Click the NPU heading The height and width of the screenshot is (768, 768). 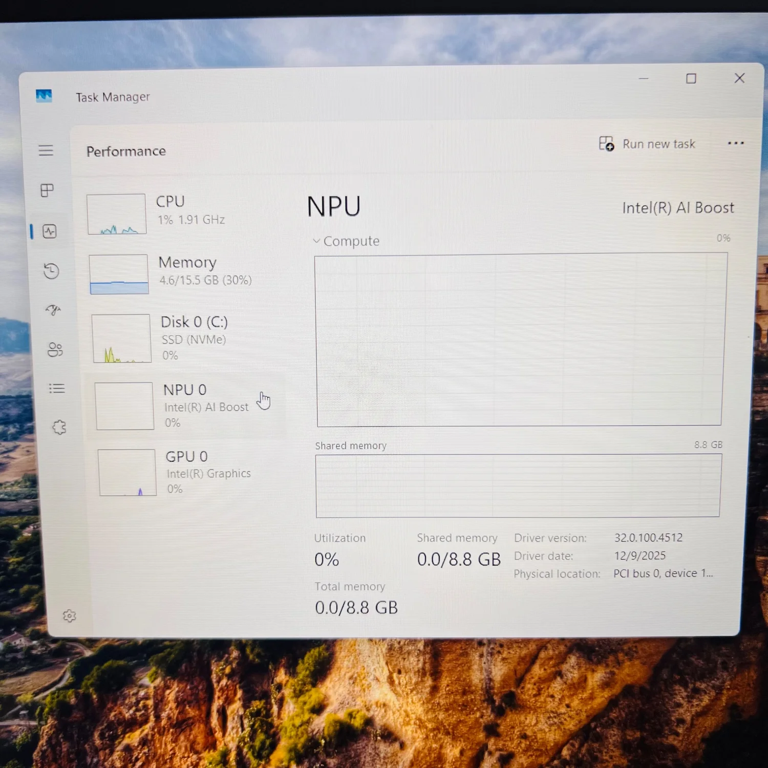(334, 206)
